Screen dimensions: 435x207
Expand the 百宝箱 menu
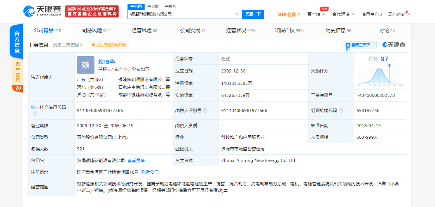pyautogui.click(x=316, y=14)
